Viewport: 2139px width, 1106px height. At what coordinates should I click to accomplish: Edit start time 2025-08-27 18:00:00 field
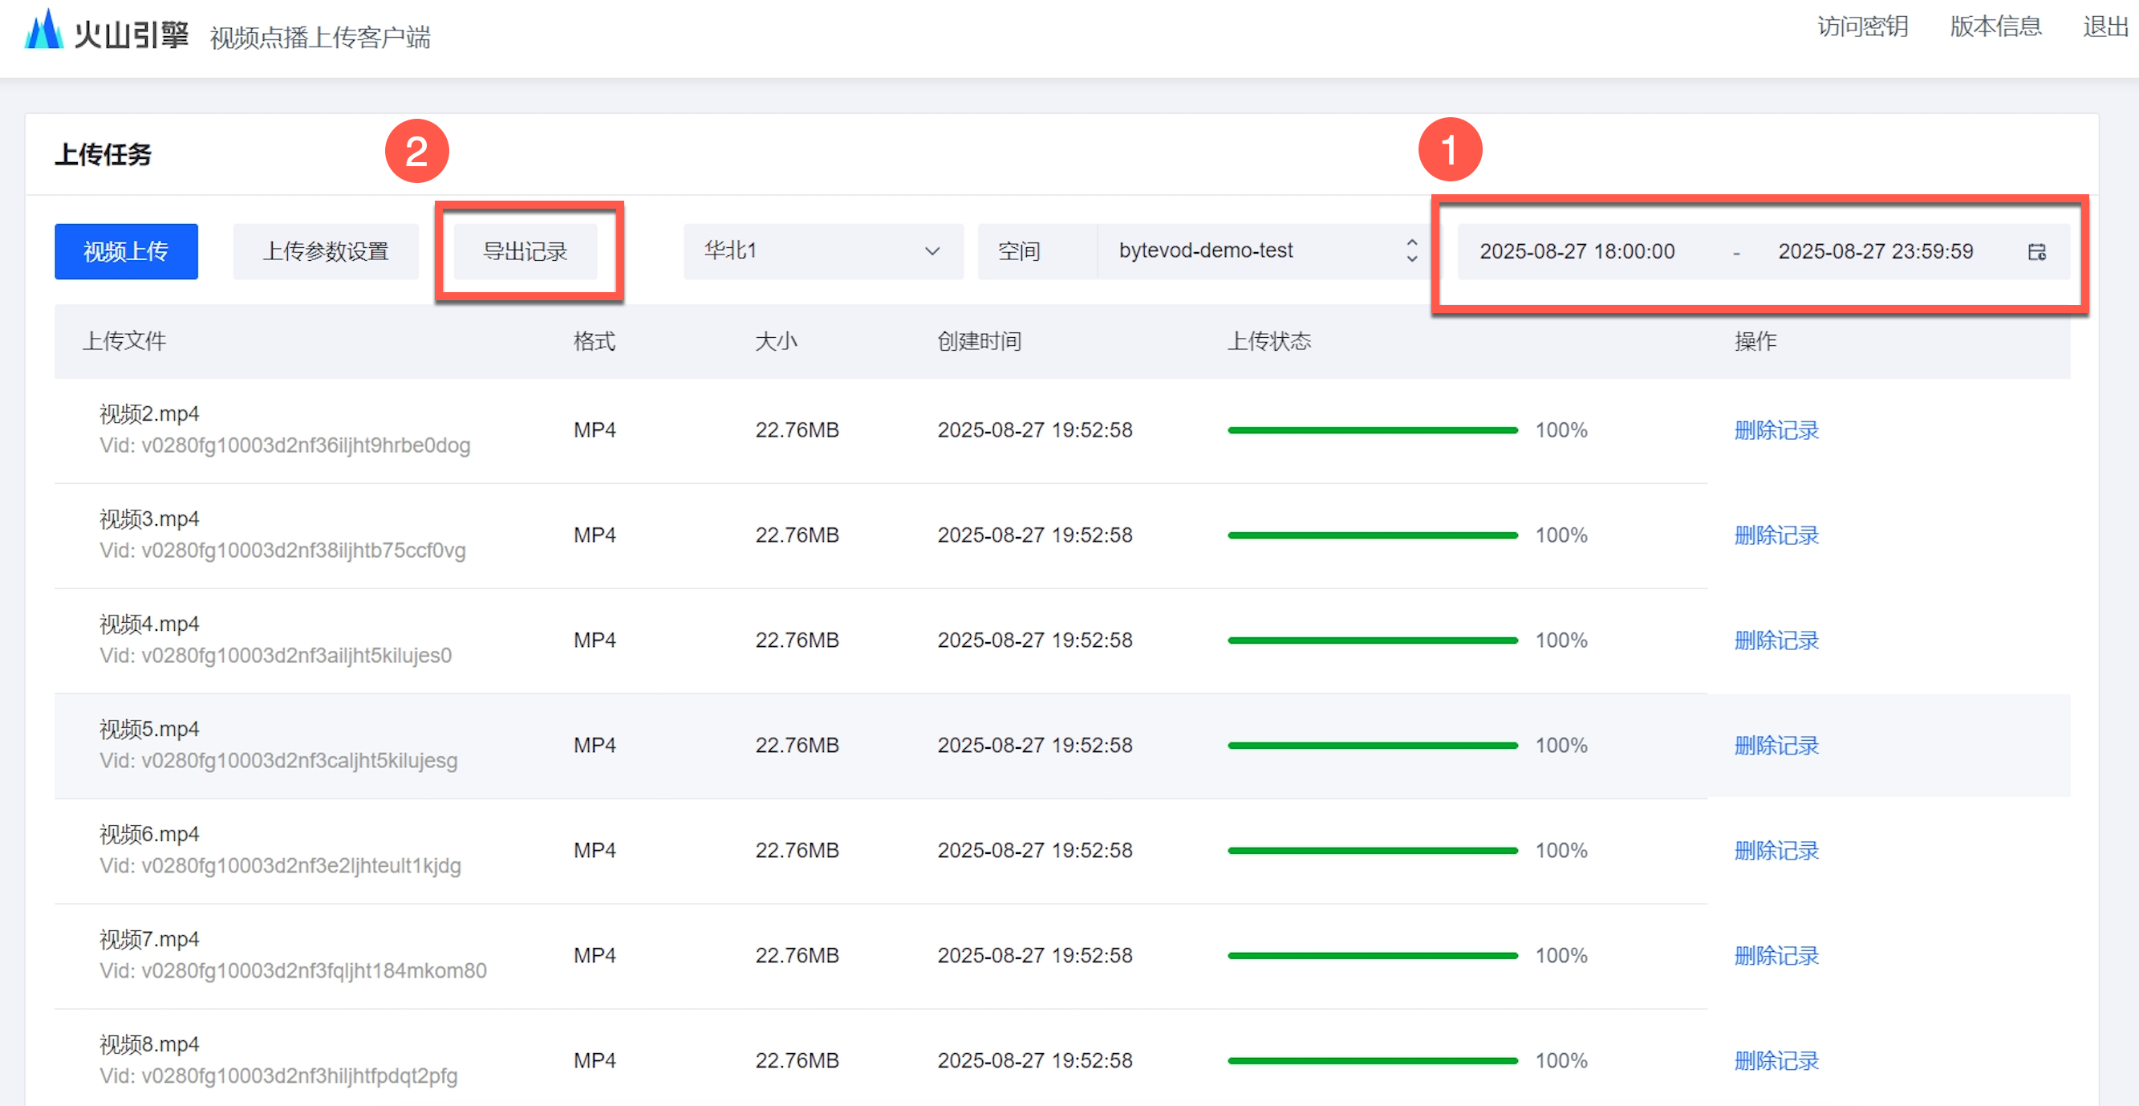[1576, 251]
